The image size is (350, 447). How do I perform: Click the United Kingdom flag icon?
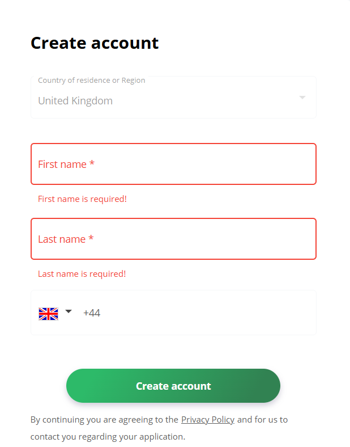pyautogui.click(x=48, y=314)
